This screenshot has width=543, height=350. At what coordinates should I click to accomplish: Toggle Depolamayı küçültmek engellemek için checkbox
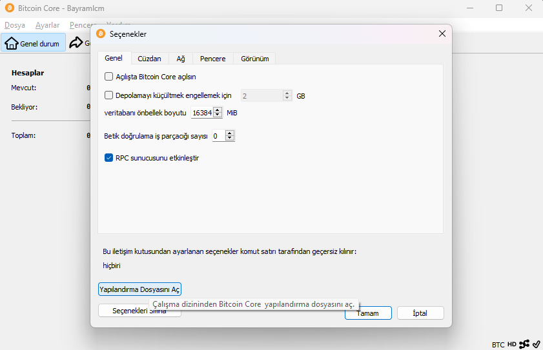pyautogui.click(x=108, y=95)
